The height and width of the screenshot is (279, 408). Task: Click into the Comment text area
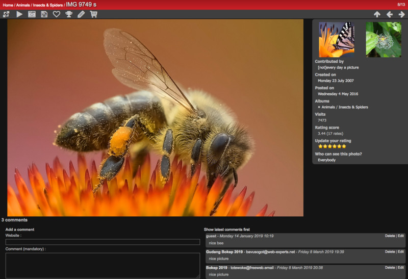103,265
